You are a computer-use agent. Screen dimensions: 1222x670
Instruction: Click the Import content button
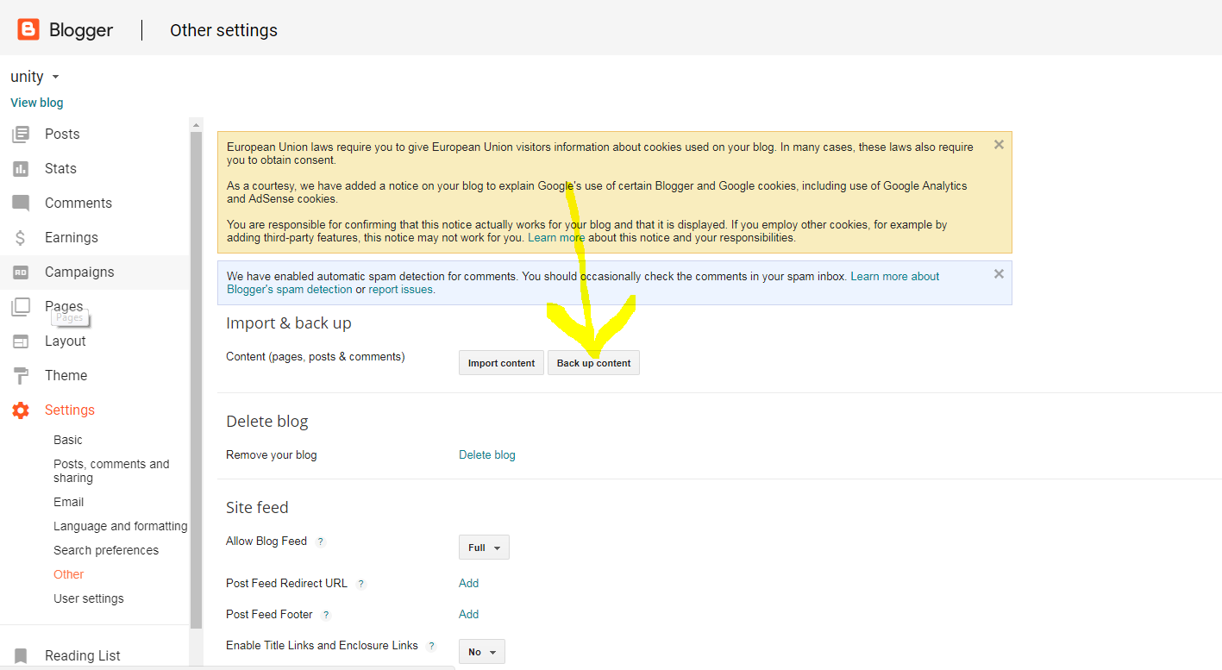[501, 363]
